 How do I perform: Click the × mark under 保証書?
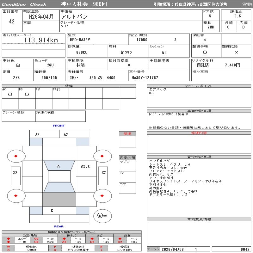click(205, 40)
